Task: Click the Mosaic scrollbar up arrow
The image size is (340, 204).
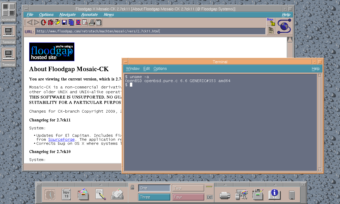Action: click(290, 40)
